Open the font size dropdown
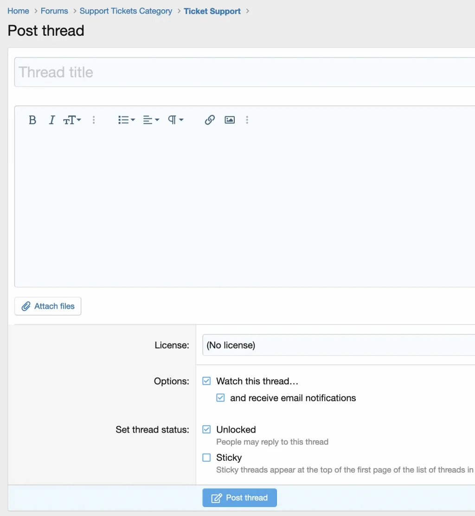 tap(72, 120)
